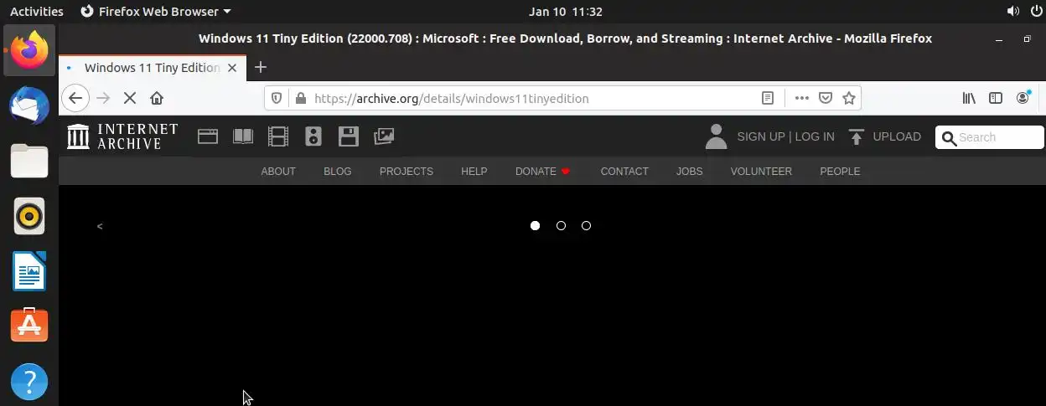Open the ABOUT menu item
This screenshot has height=406, width=1046.
pyautogui.click(x=278, y=171)
